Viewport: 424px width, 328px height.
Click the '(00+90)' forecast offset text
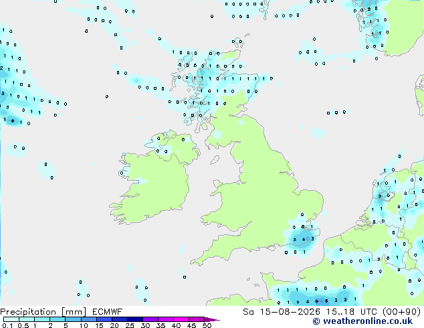click(401, 312)
